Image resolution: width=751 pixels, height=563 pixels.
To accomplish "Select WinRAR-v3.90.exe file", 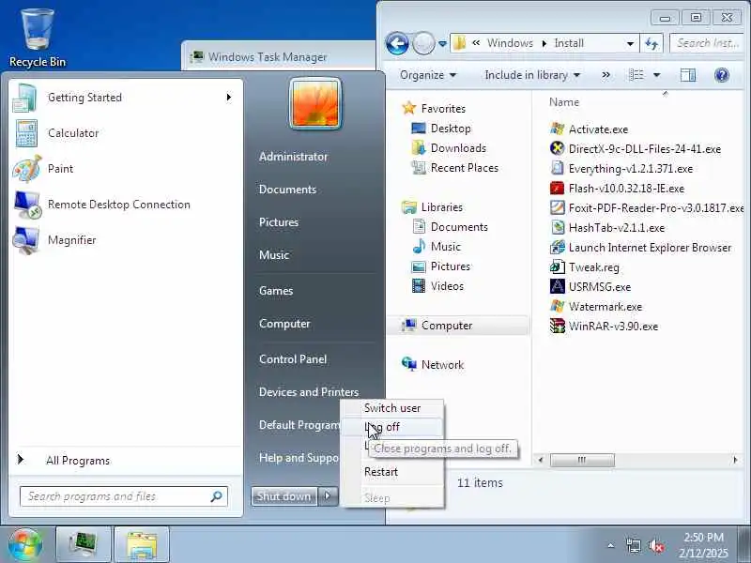I will coord(604,326).
